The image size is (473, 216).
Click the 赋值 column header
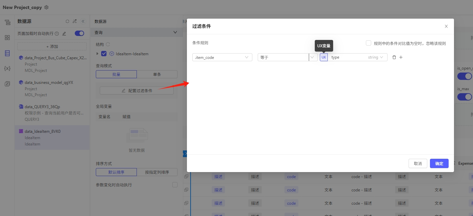[127, 117]
